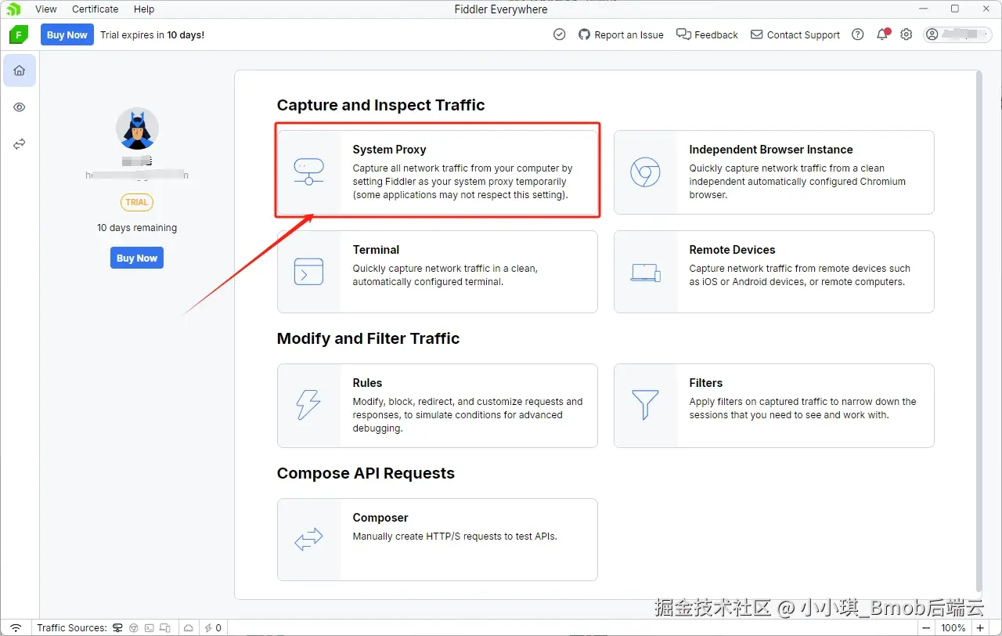The image size is (1002, 636).
Task: Open the Home dashboard sidebar icon
Action: [20, 70]
